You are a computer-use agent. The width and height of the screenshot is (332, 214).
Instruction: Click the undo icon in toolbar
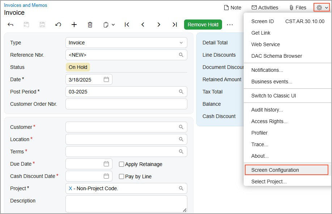[x=58, y=25]
